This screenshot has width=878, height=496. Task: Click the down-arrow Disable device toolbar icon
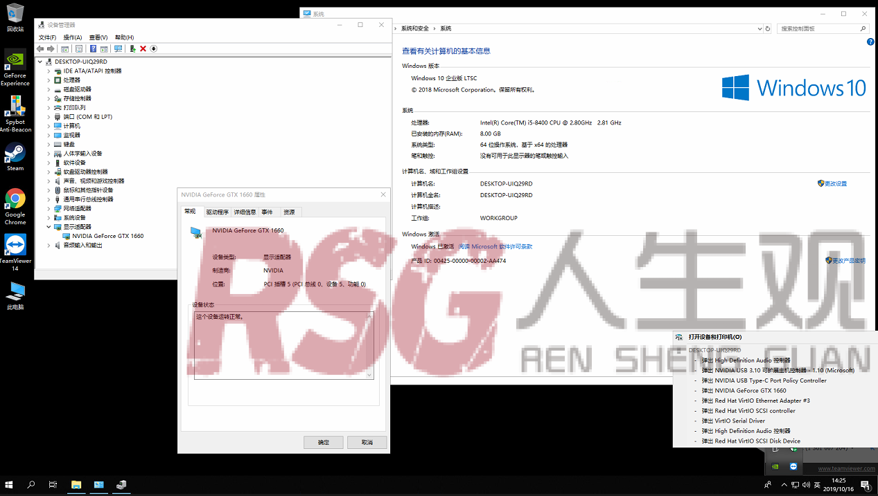(x=154, y=48)
